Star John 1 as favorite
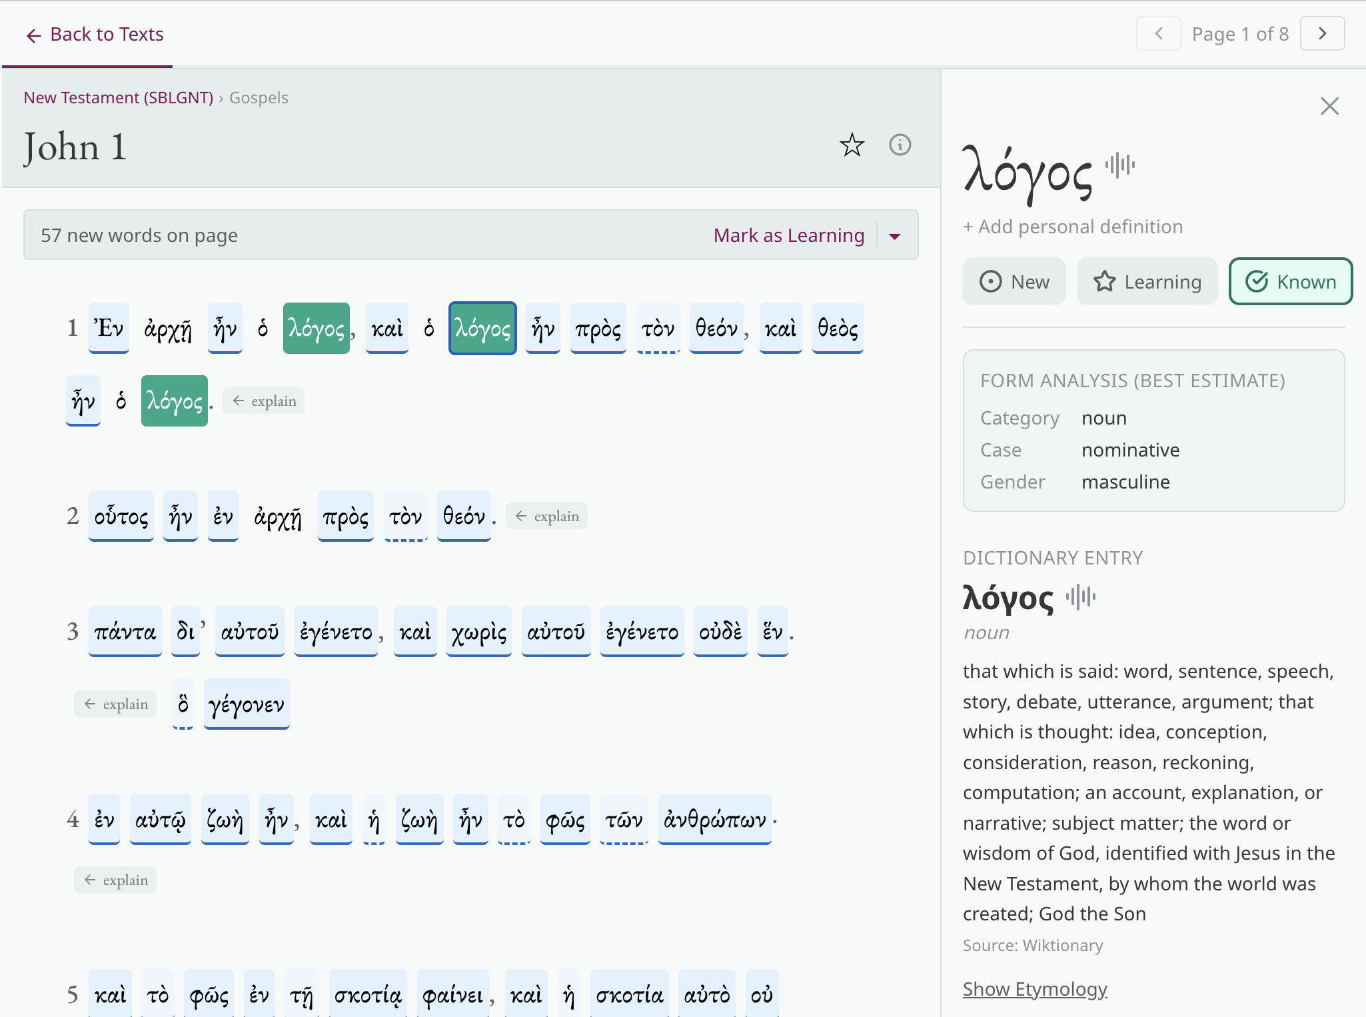1366x1017 pixels. [x=852, y=145]
